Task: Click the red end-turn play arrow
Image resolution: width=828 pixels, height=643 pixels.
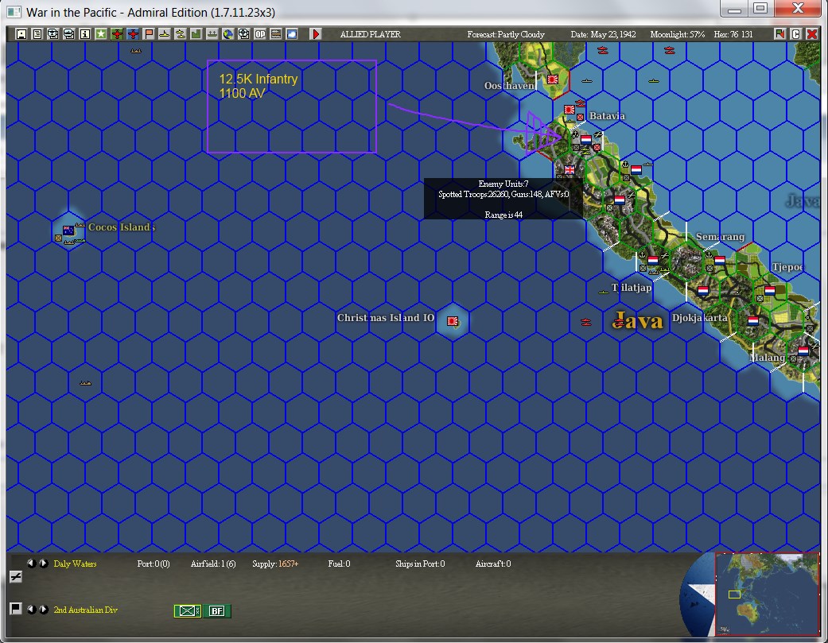Action: [x=315, y=34]
